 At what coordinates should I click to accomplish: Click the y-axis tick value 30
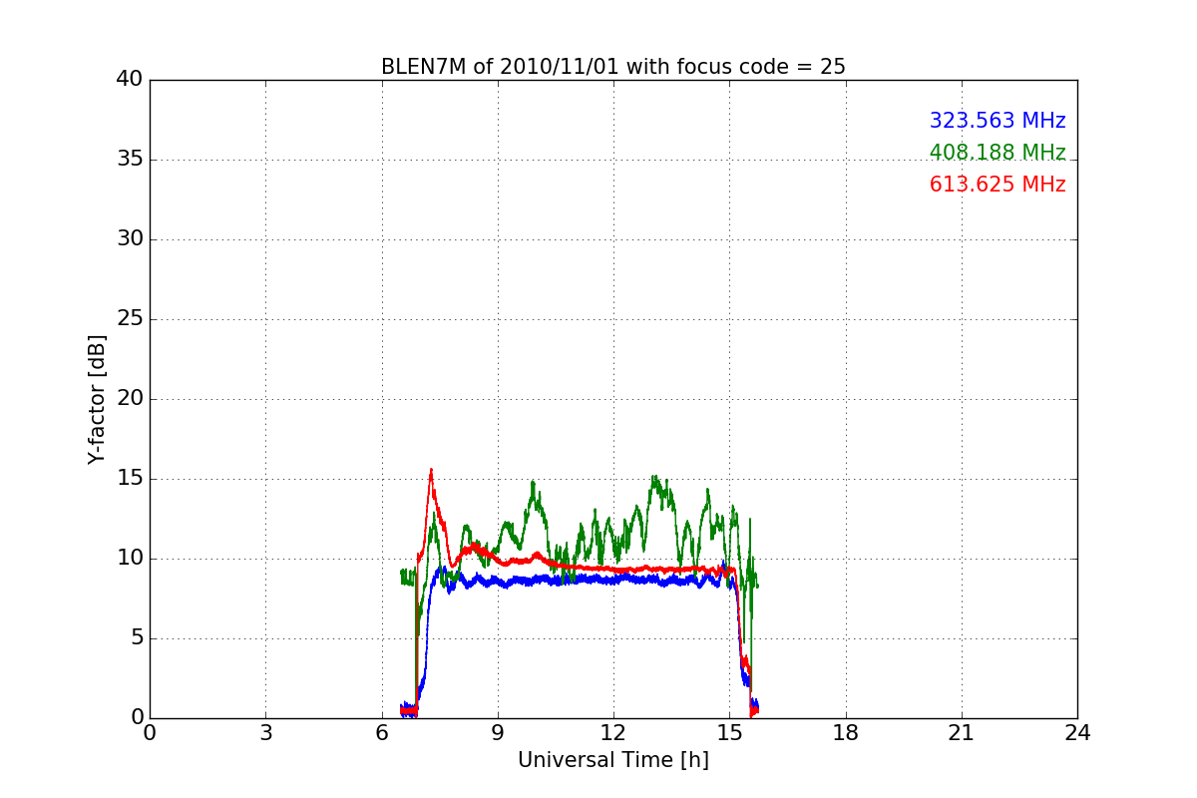(129, 239)
